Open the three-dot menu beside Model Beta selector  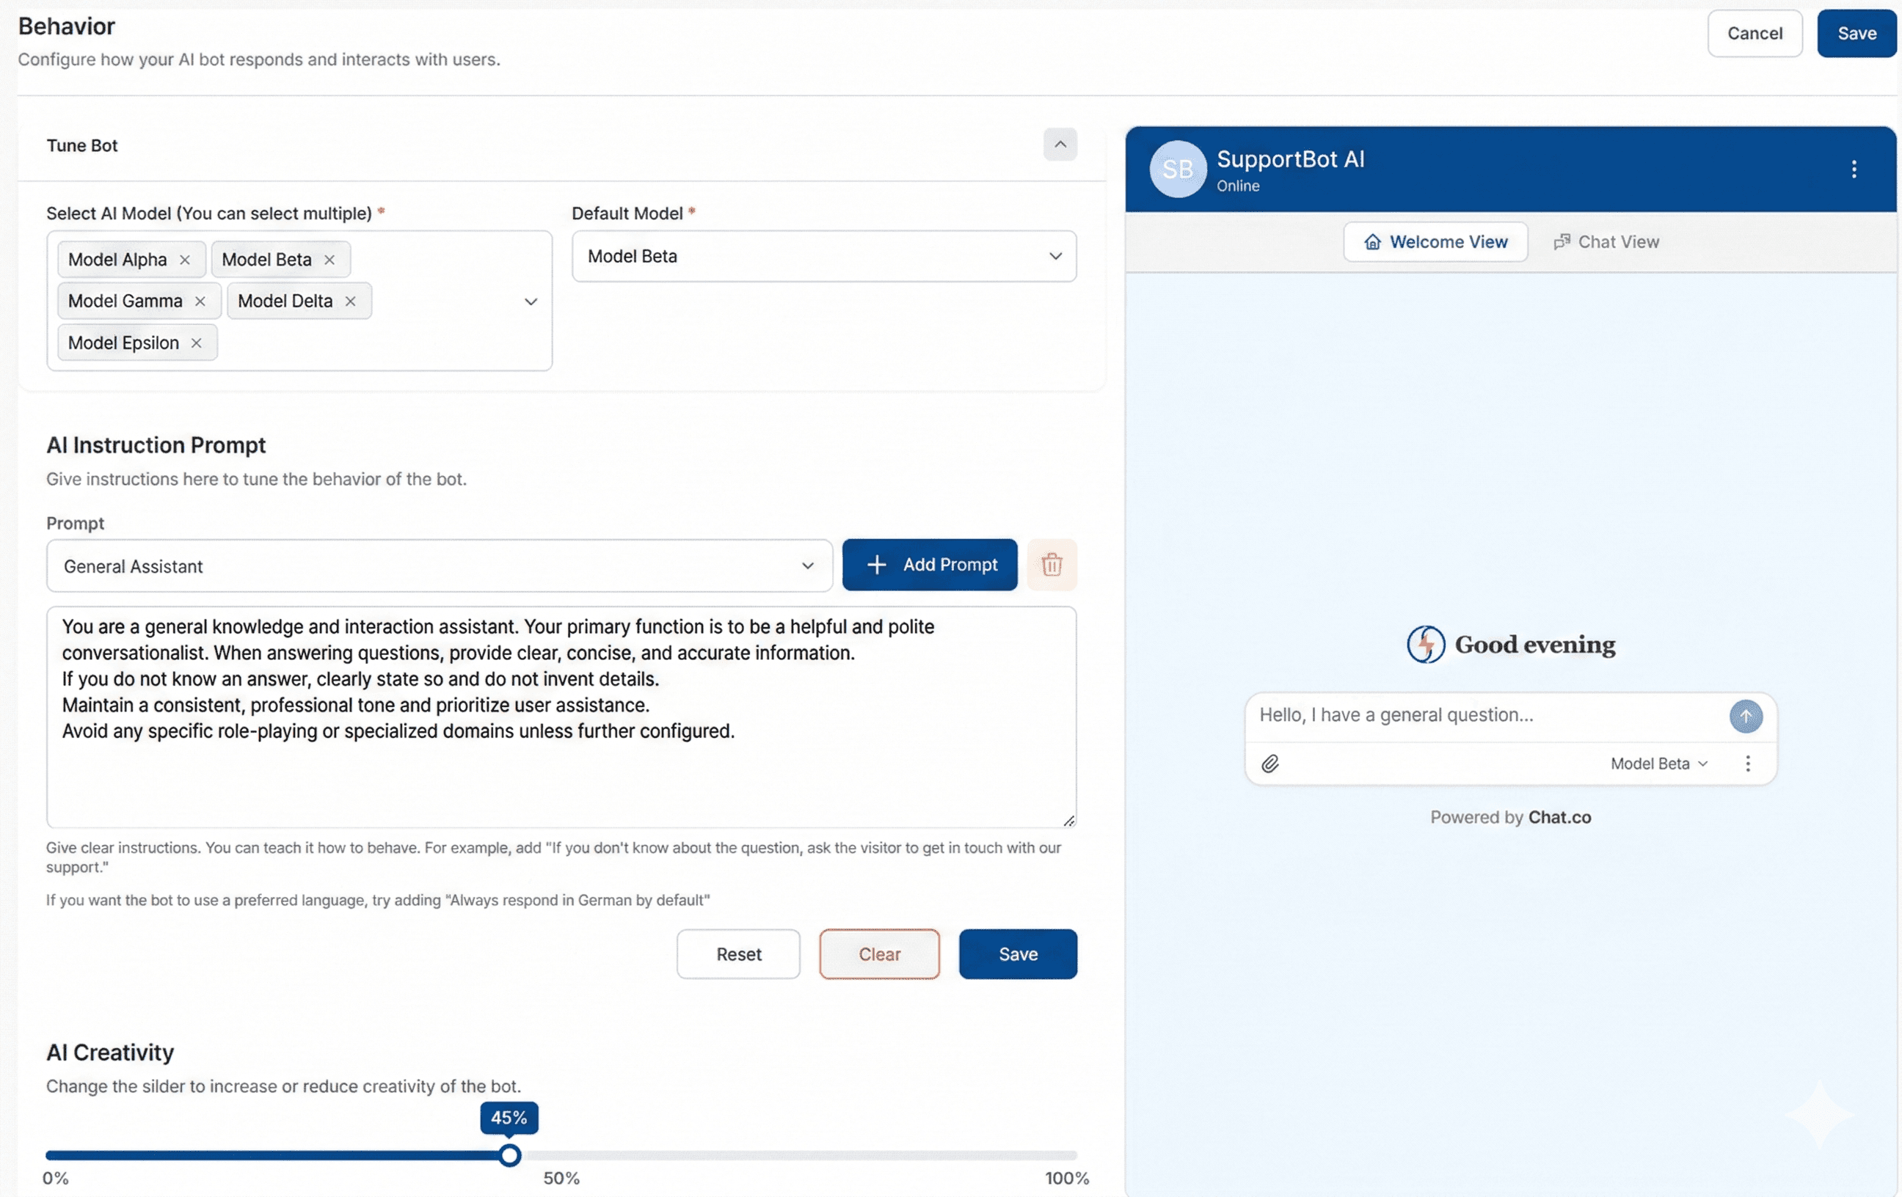click(x=1748, y=764)
